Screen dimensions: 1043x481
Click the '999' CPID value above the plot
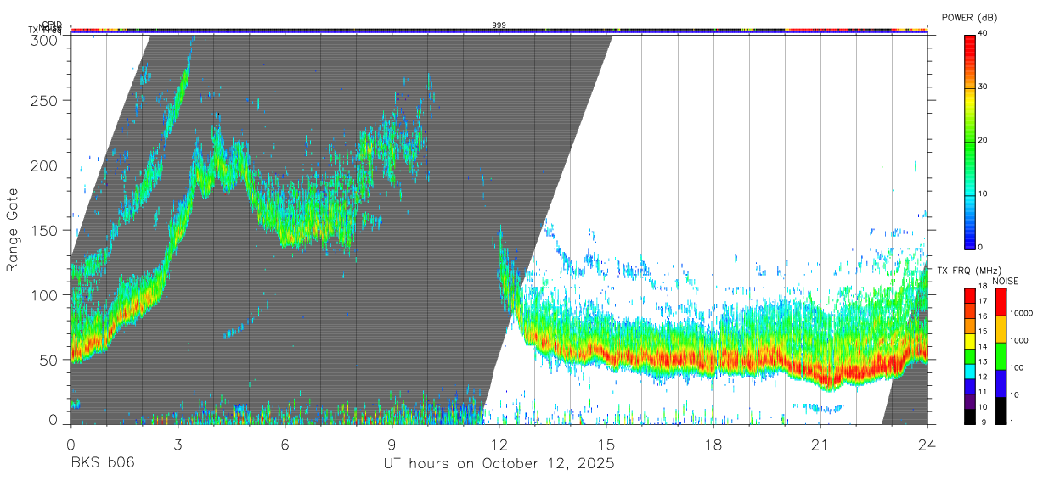click(x=499, y=25)
